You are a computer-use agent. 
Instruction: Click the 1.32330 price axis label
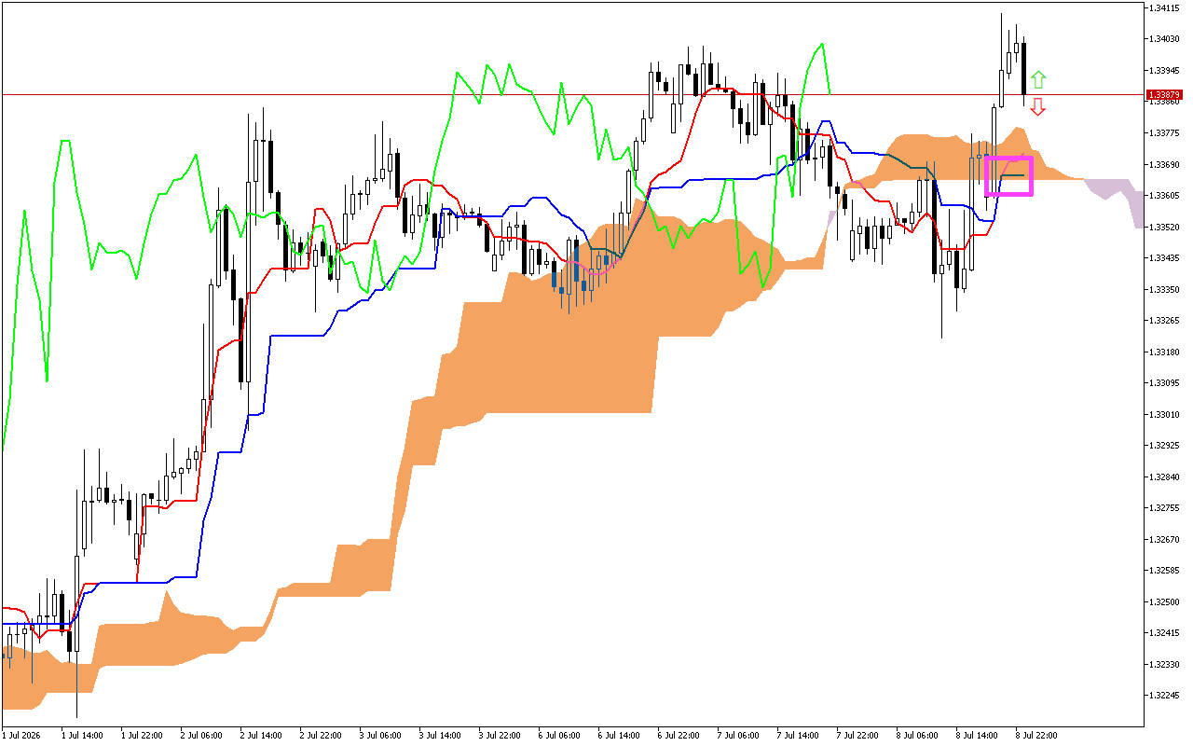click(x=1165, y=664)
